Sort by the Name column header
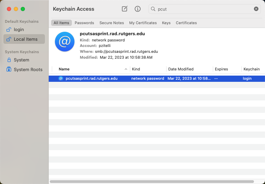This screenshot has height=184, width=265. 64,69
